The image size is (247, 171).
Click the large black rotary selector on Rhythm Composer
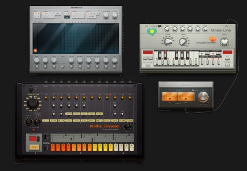33,103
